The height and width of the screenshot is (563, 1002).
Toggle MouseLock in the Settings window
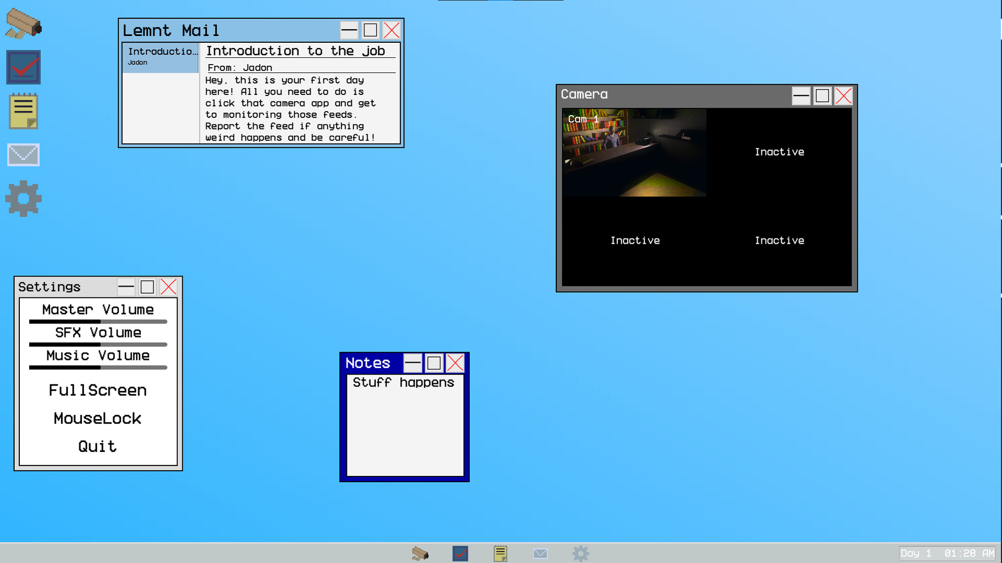[x=98, y=418]
